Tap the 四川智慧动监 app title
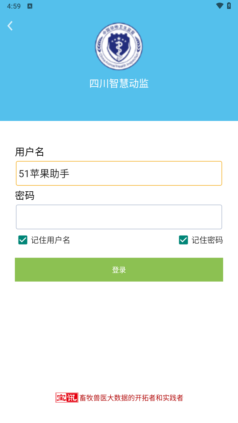This screenshot has width=238, height=423. point(119,84)
